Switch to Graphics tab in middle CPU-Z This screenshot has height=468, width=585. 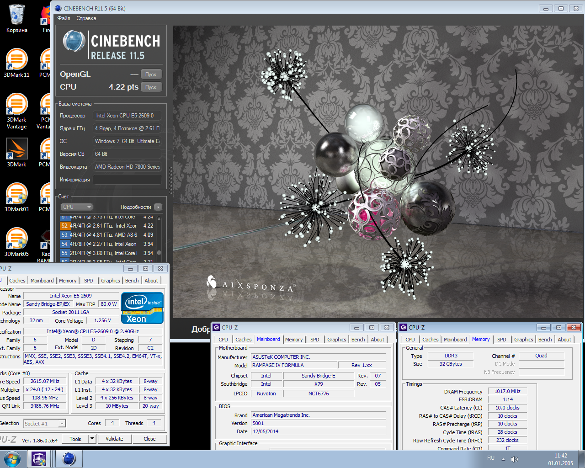337,340
